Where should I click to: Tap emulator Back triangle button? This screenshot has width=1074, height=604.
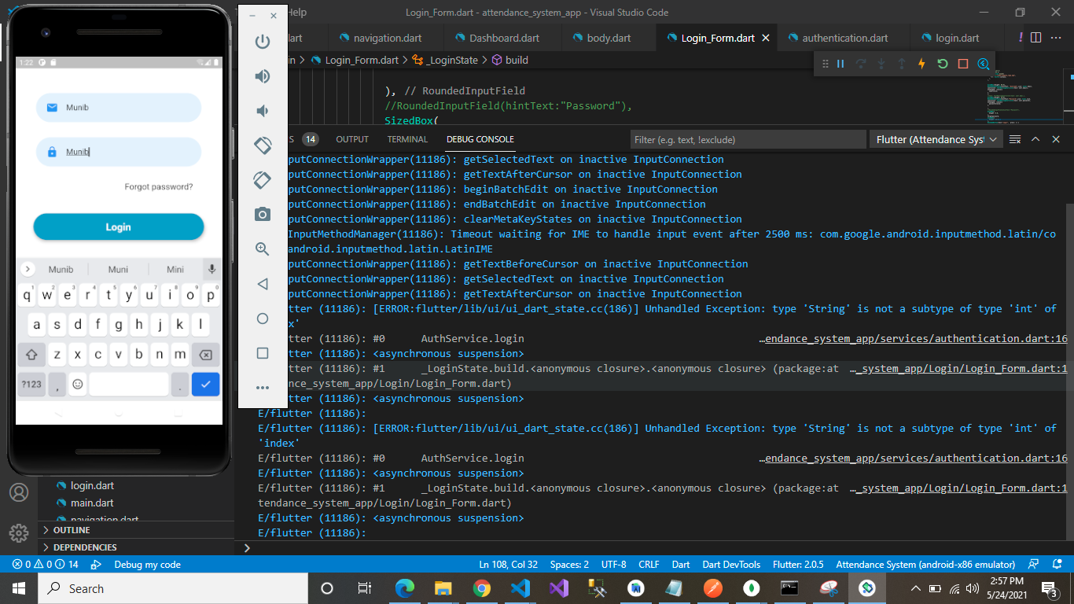click(263, 284)
